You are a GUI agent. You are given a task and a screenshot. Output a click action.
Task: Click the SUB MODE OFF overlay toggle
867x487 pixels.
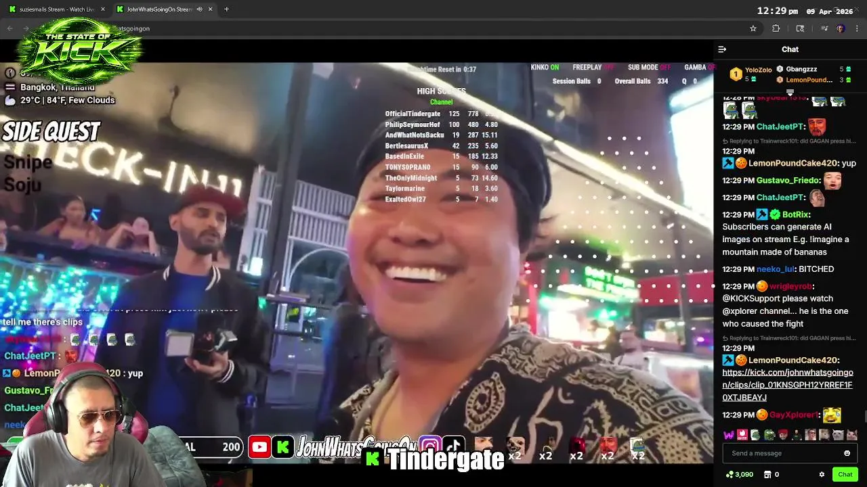(649, 68)
